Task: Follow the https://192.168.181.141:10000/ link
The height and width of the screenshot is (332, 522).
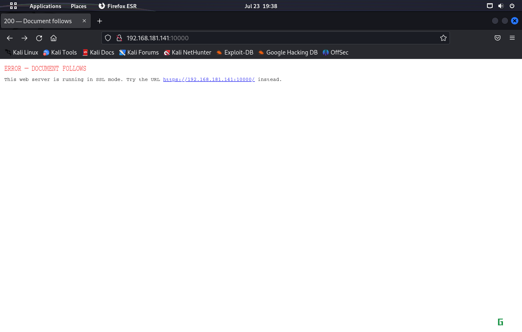Action: click(209, 79)
